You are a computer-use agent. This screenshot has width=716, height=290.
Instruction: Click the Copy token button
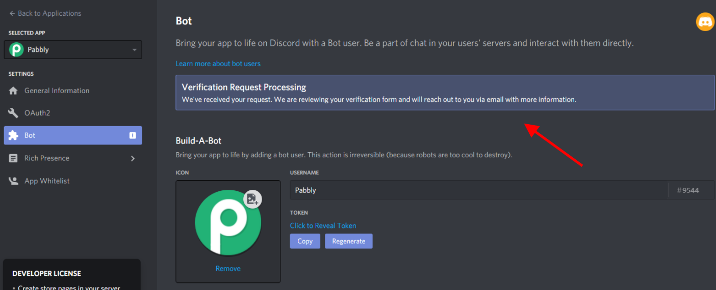305,241
